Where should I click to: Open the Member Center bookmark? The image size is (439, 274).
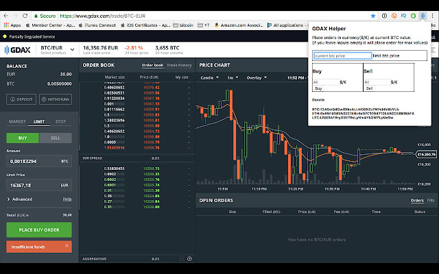50,25
